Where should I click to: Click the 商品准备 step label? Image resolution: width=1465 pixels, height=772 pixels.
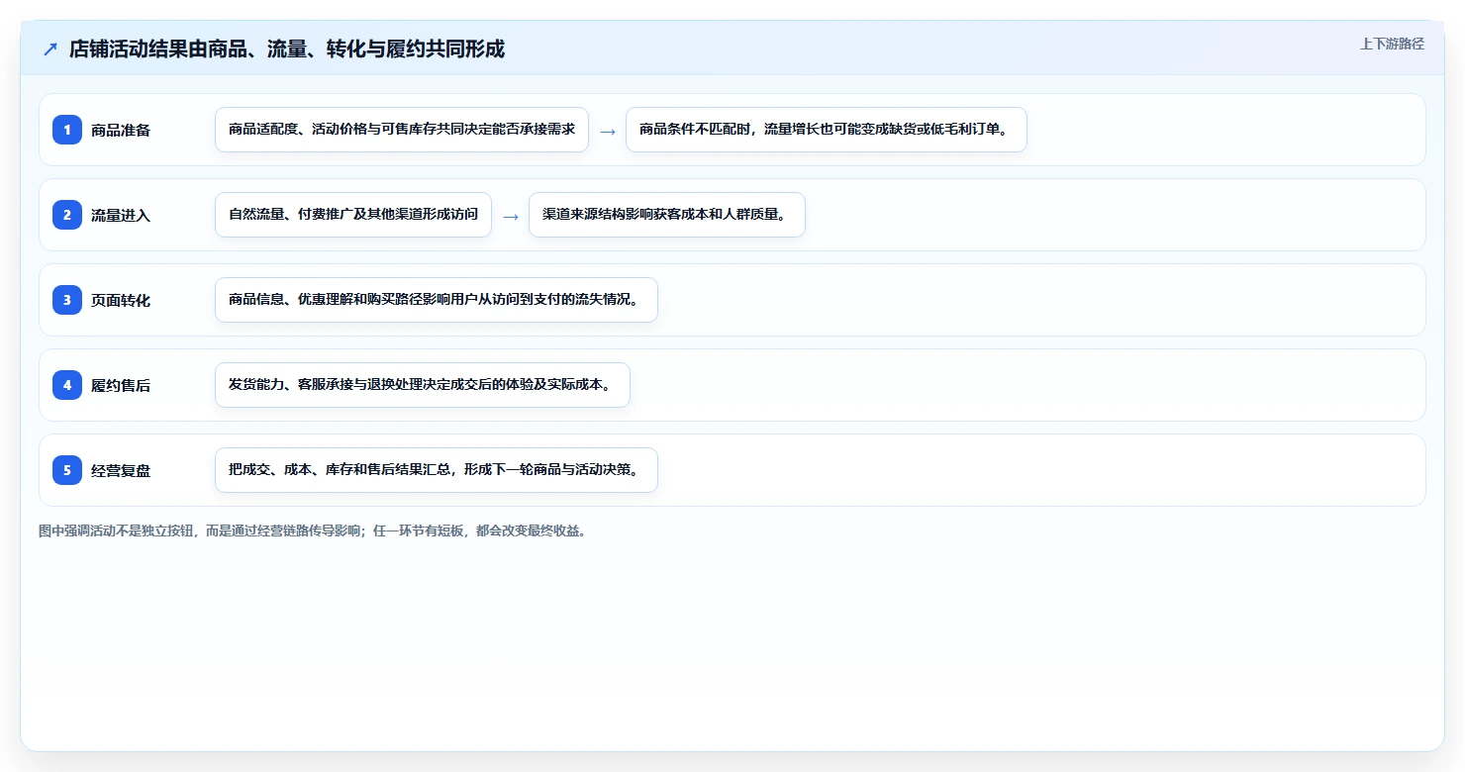point(121,130)
